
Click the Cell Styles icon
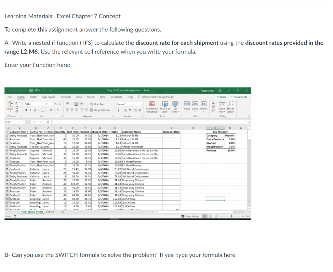pyautogui.click(x=175, y=104)
